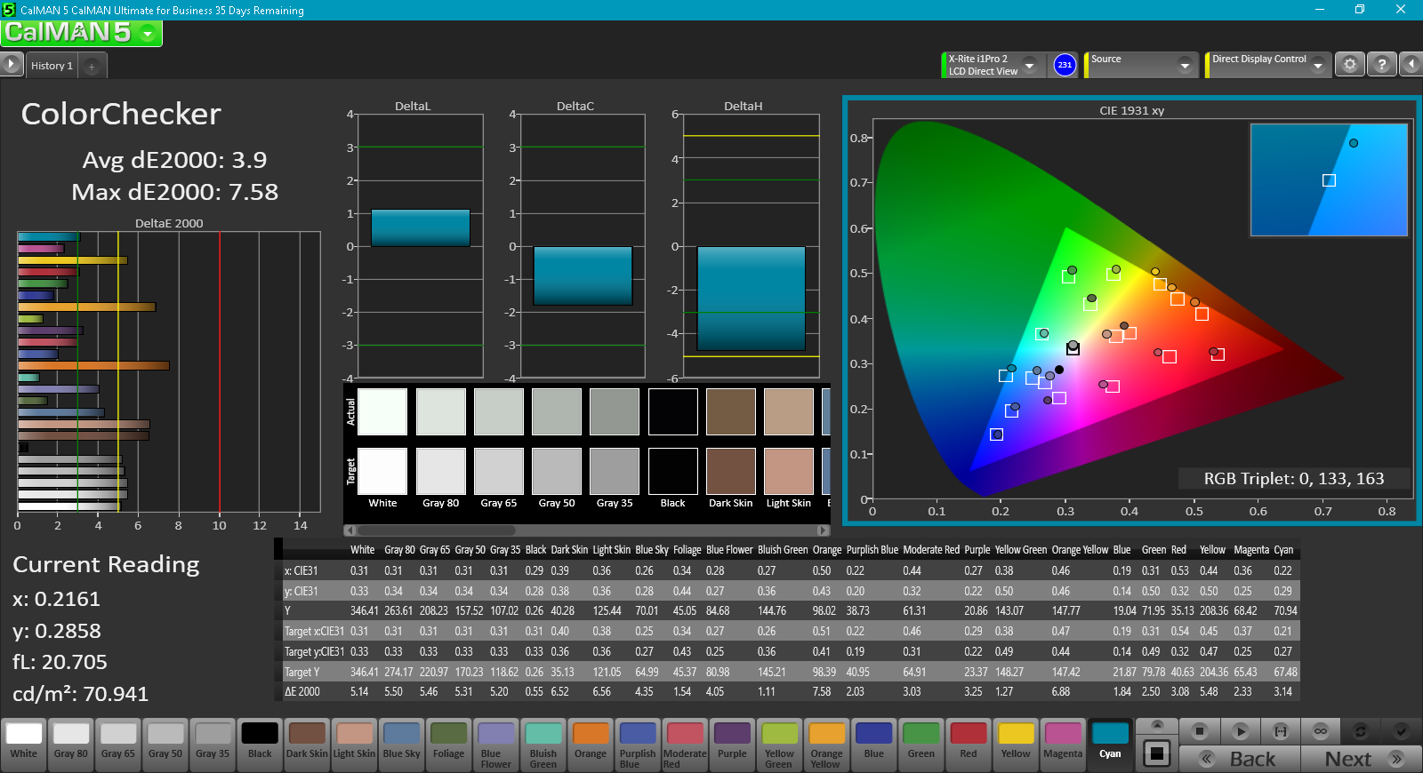Switch to the History 1 tab

pyautogui.click(x=52, y=67)
